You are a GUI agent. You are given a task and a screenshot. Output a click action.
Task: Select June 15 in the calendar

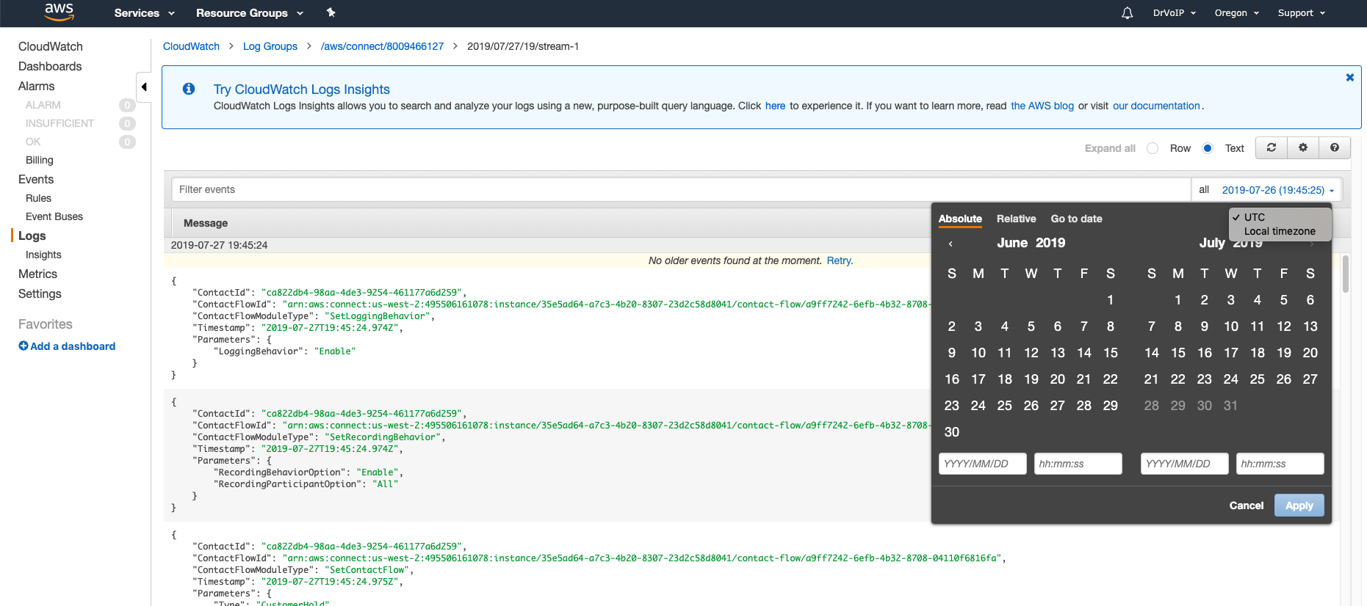pos(1110,353)
